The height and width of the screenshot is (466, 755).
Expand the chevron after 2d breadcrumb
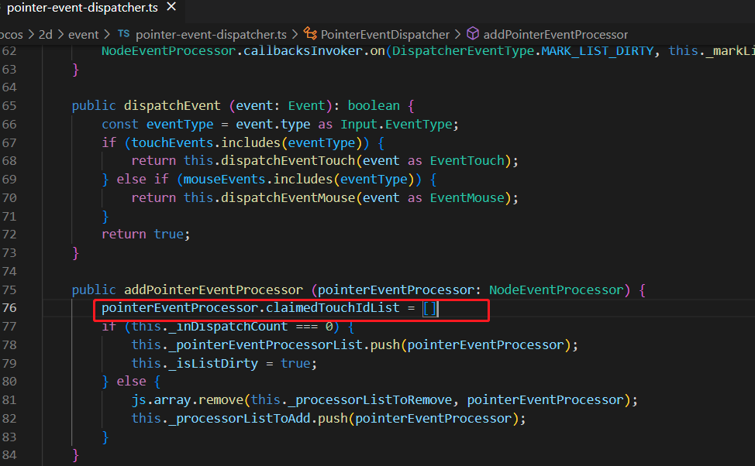60,35
